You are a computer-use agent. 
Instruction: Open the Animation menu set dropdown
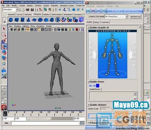click(17, 9)
